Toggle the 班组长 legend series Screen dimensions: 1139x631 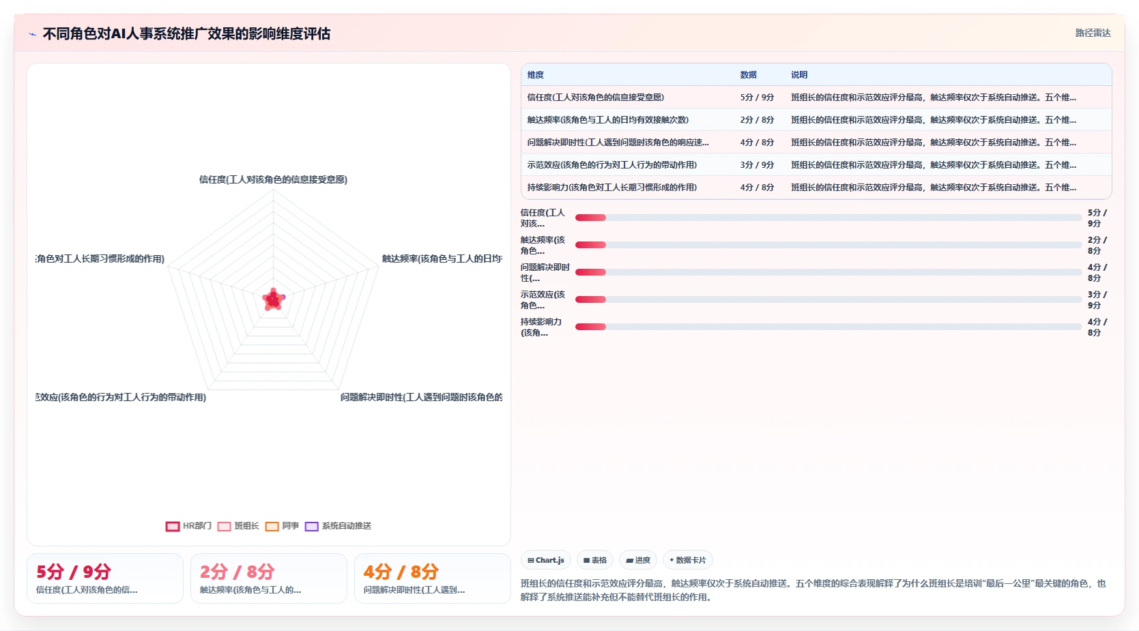tap(238, 526)
